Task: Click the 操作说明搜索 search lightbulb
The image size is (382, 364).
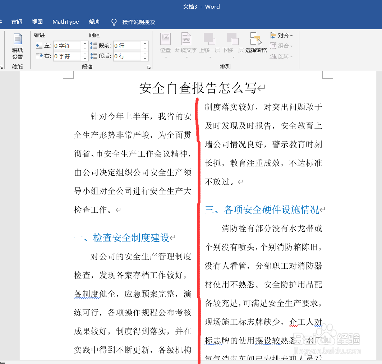Action: pos(114,22)
